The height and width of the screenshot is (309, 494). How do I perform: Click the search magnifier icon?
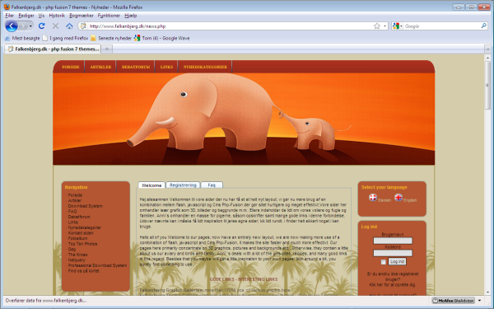pos(484,26)
